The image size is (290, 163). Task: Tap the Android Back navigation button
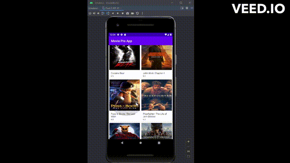pos(122,143)
